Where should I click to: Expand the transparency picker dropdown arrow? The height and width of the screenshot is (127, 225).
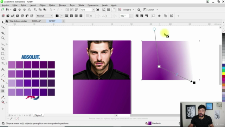click(x=62, y=16)
